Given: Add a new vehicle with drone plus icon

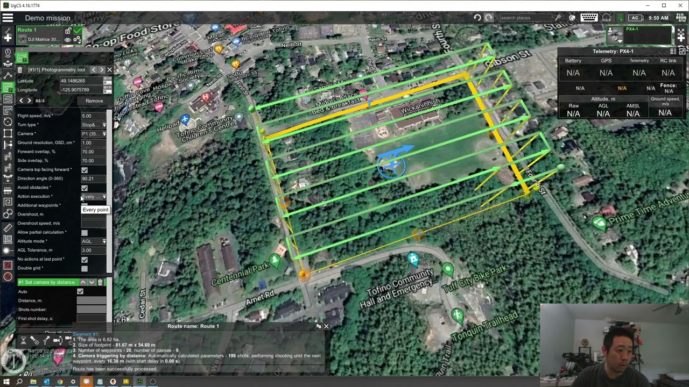Looking at the screenshot, I should 681,35.
